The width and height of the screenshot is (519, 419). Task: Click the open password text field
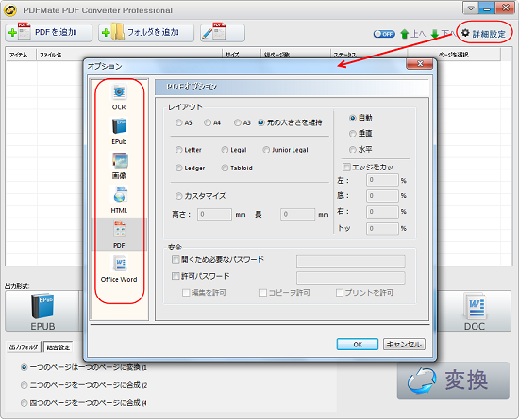[x=351, y=261]
